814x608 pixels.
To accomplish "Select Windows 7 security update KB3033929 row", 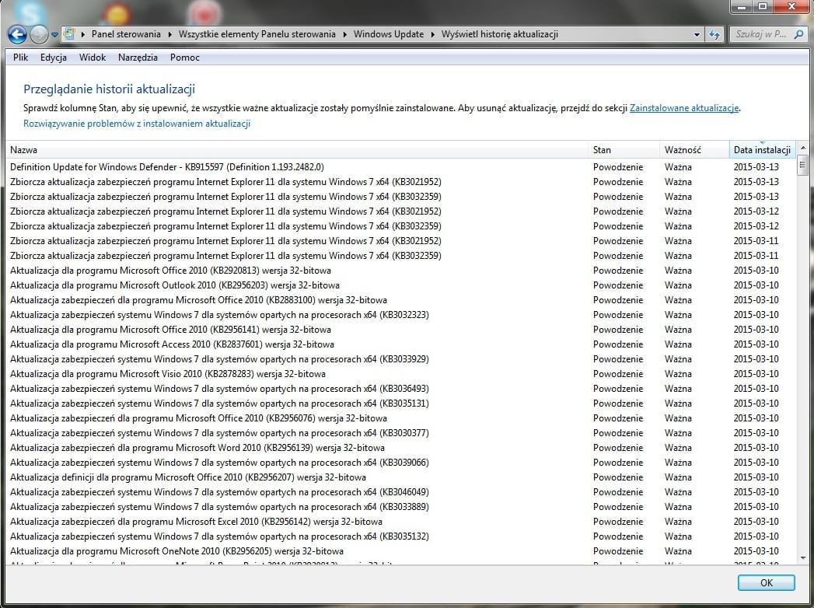I will point(400,359).
